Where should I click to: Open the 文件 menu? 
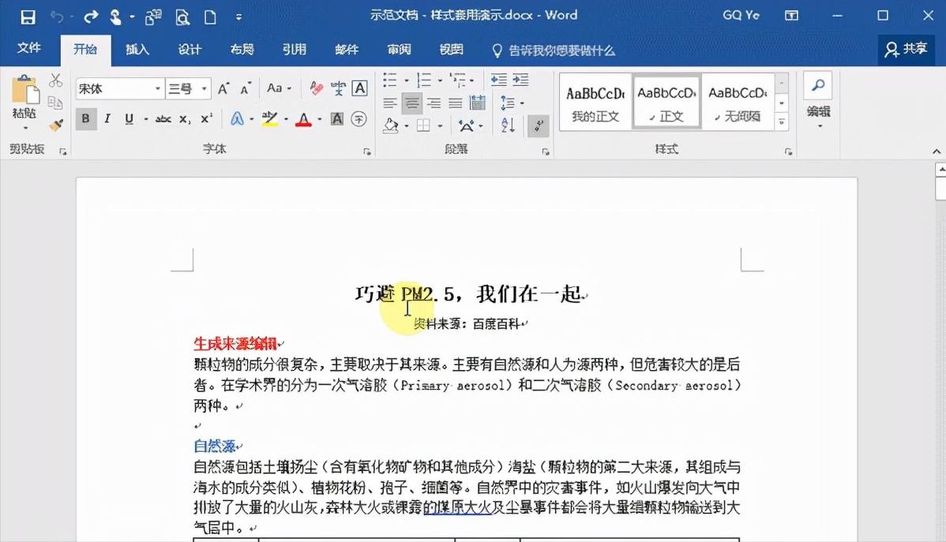click(x=30, y=48)
